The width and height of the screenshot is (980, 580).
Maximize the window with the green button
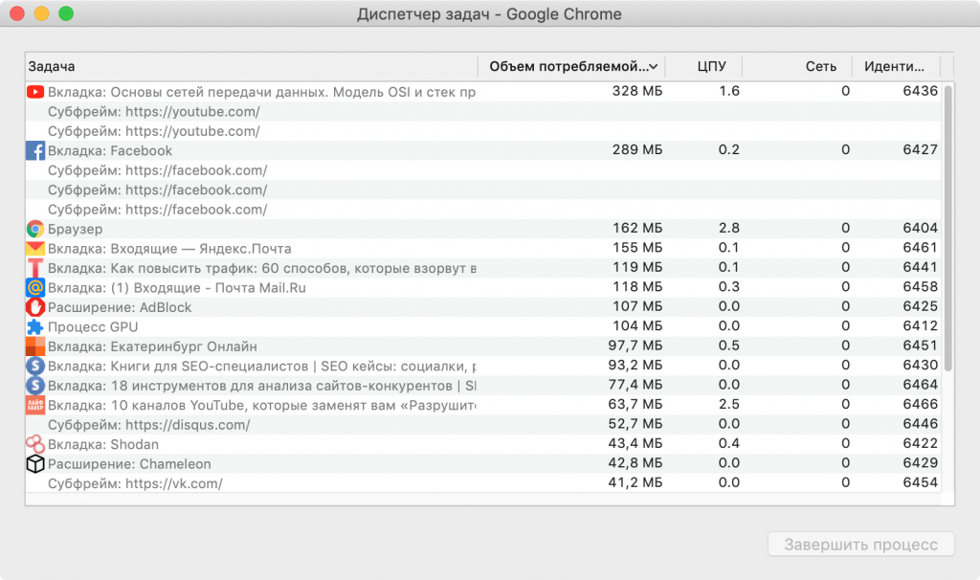(x=66, y=13)
